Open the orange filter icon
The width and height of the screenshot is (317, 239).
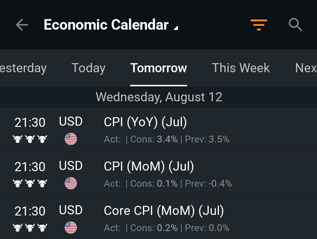click(x=259, y=25)
